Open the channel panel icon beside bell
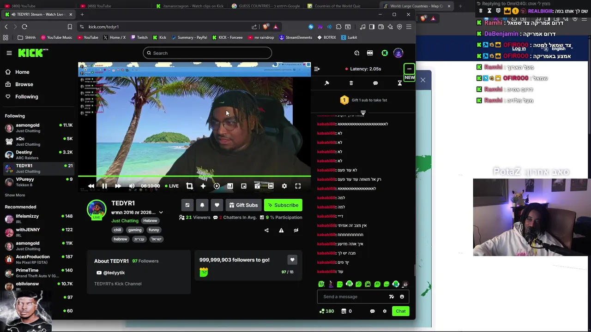The image size is (591, 332). pyautogui.click(x=187, y=205)
